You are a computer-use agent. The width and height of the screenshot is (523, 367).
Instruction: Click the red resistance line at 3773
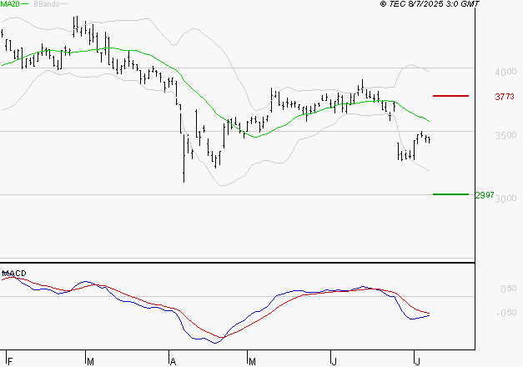[450, 96]
